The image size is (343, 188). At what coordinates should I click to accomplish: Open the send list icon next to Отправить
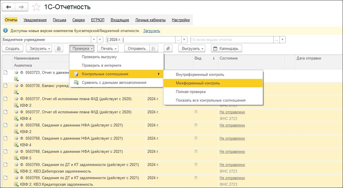154,48
